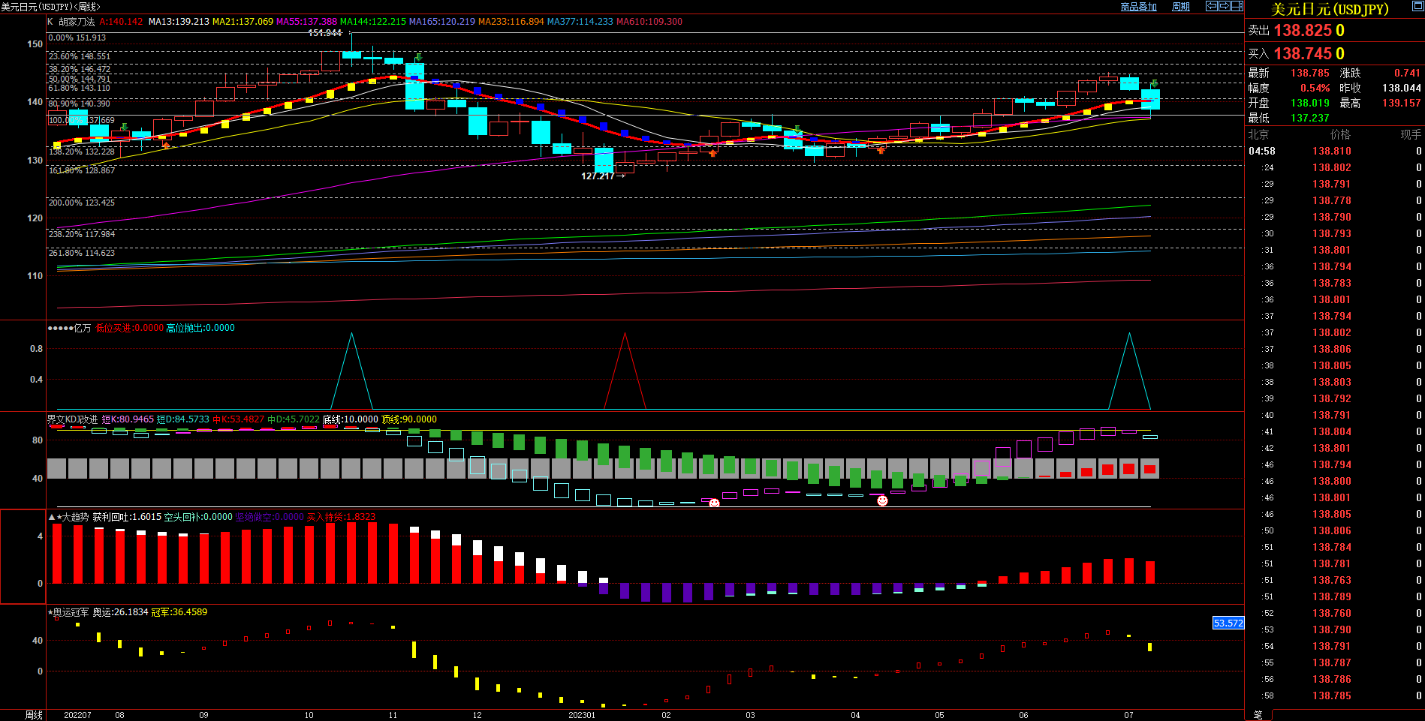Click the second smiley face signal marker

point(882,500)
